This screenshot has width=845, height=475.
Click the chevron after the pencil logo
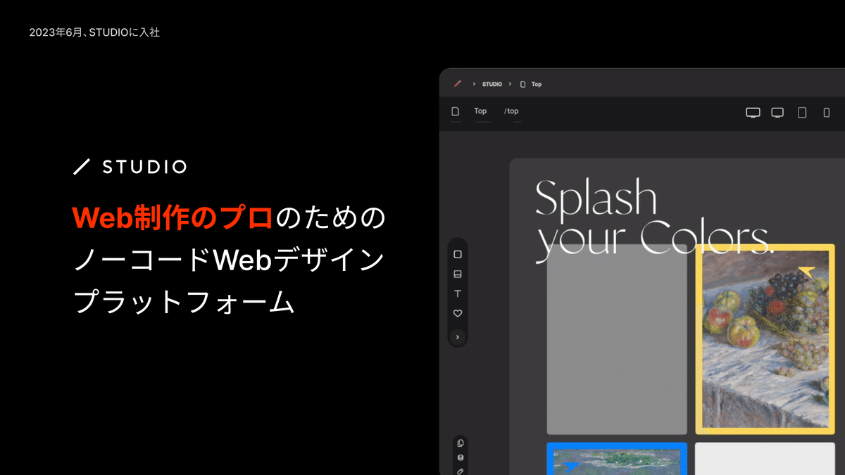474,84
